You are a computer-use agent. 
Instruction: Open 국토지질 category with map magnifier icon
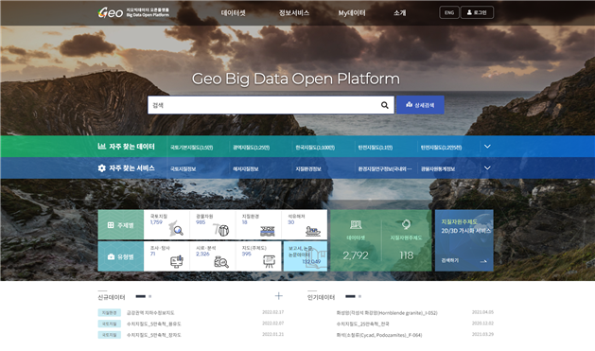(166, 224)
